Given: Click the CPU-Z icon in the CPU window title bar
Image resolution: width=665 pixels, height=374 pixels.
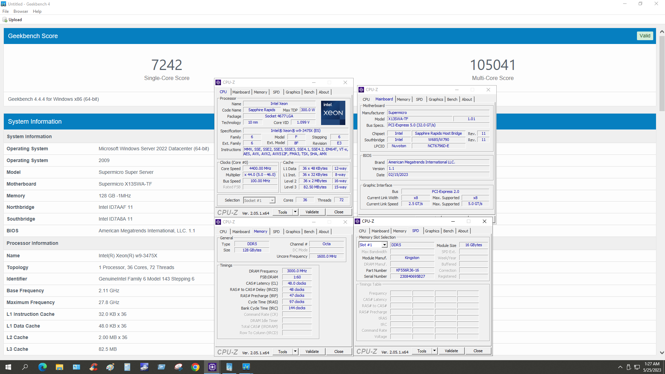Looking at the screenshot, I should 218,82.
